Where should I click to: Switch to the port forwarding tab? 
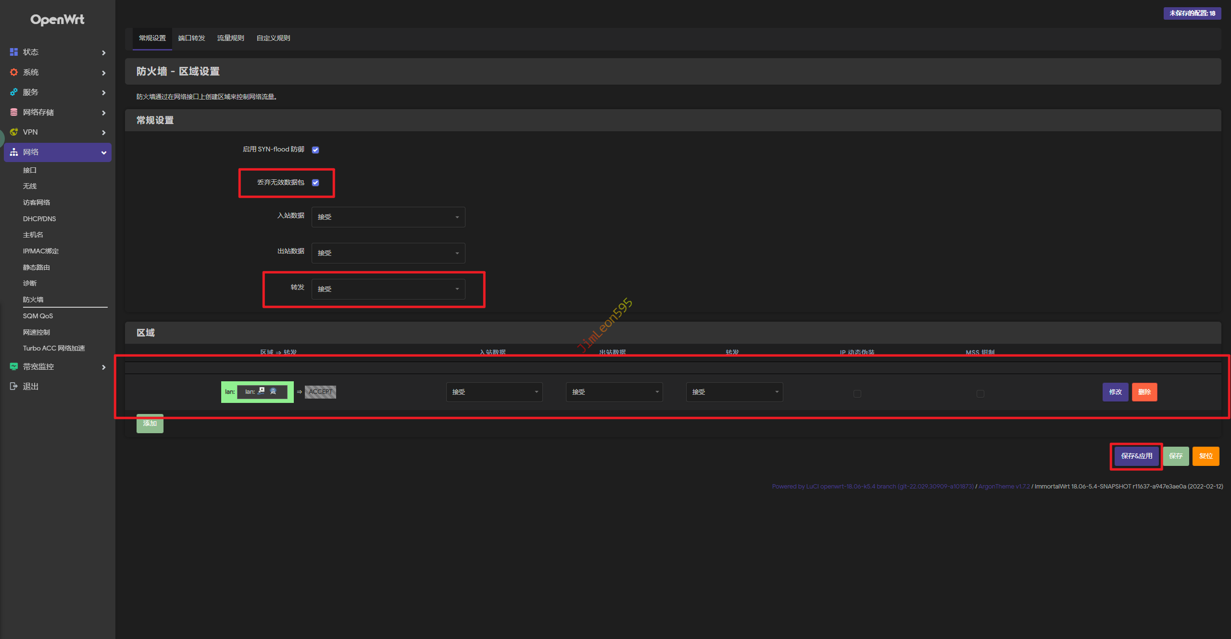click(x=191, y=38)
